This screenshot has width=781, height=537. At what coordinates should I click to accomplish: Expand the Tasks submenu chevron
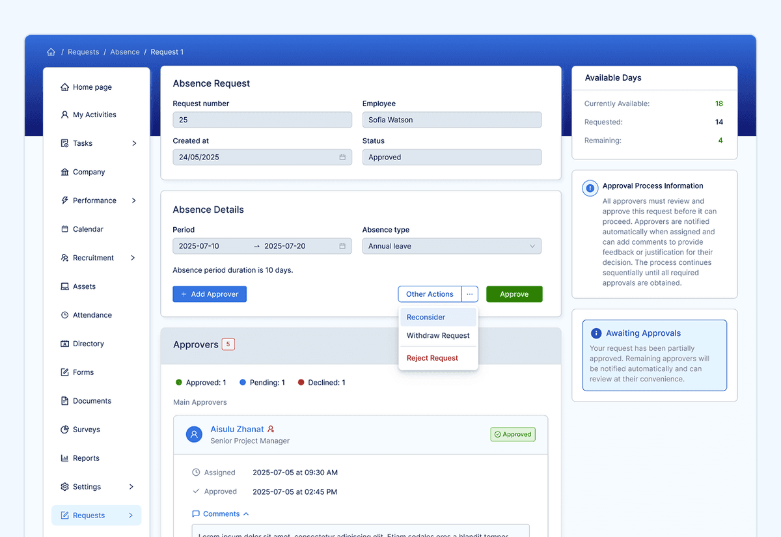tap(134, 143)
